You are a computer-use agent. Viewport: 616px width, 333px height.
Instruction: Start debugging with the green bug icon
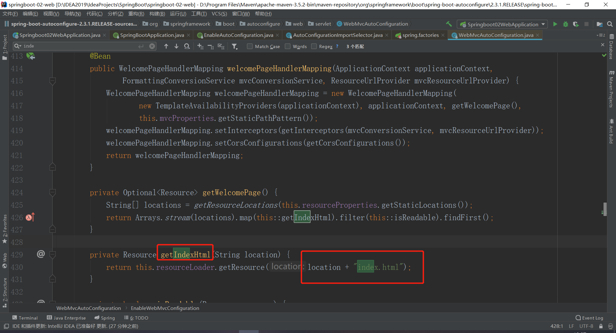coord(566,24)
